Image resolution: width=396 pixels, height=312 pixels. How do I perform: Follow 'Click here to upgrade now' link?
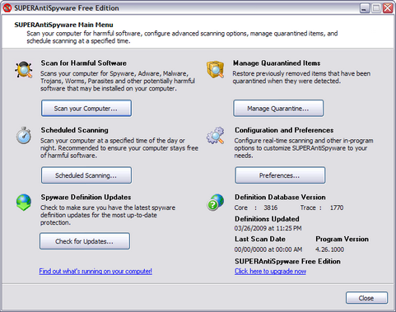pos(270,272)
